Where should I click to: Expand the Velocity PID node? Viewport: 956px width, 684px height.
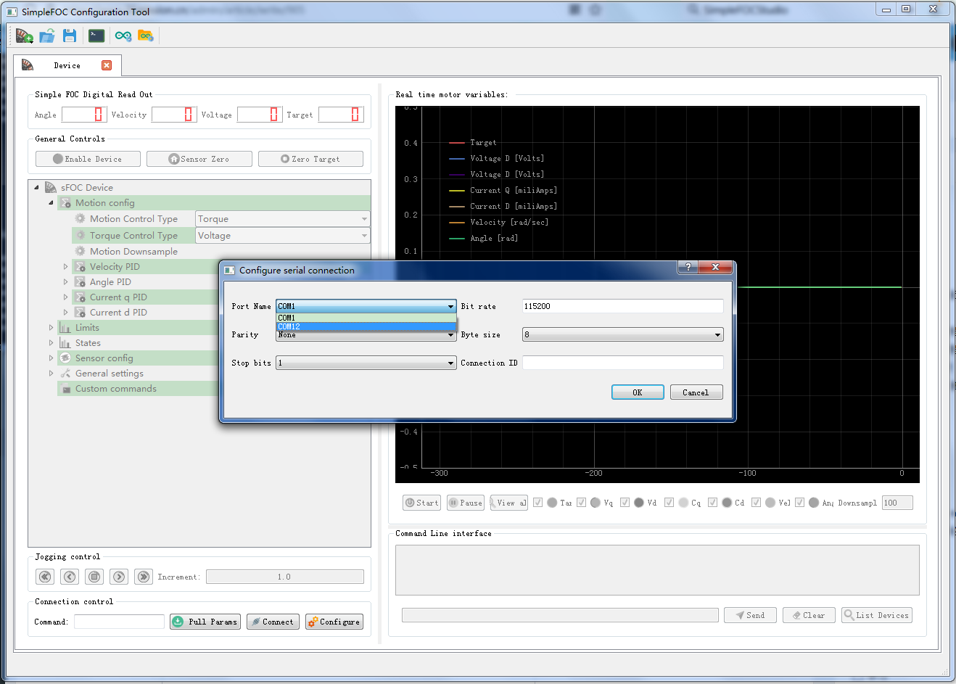pos(66,267)
